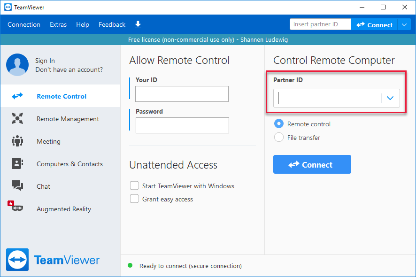
Task: Maximize the TeamViewer window
Action: tap(383, 7)
